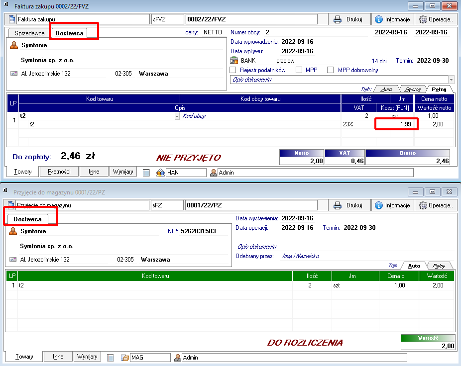Viewport: 461px width, 366px height.
Task: Expand the Opis dokumentu dropdown in Faktura zakupu
Action: tap(451, 80)
